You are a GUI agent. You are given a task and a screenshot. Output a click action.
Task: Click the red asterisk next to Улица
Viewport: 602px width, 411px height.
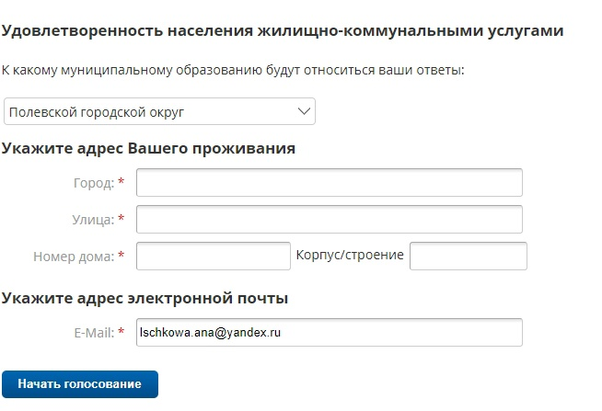[121, 218]
